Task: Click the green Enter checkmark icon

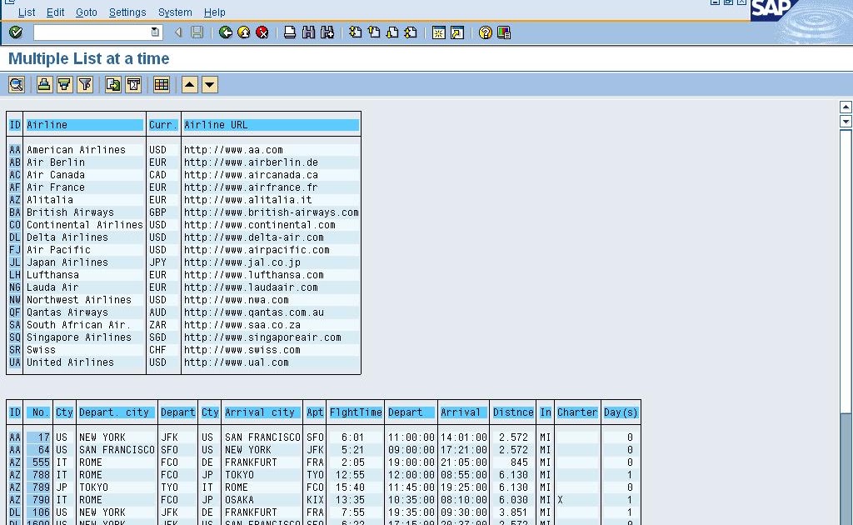Action: pos(13,32)
